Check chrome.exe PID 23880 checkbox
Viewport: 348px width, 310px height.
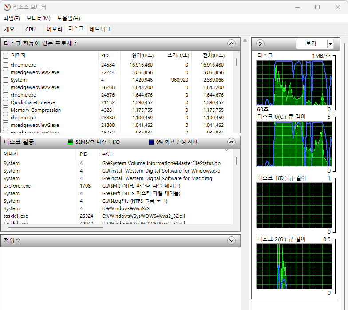tap(5, 118)
